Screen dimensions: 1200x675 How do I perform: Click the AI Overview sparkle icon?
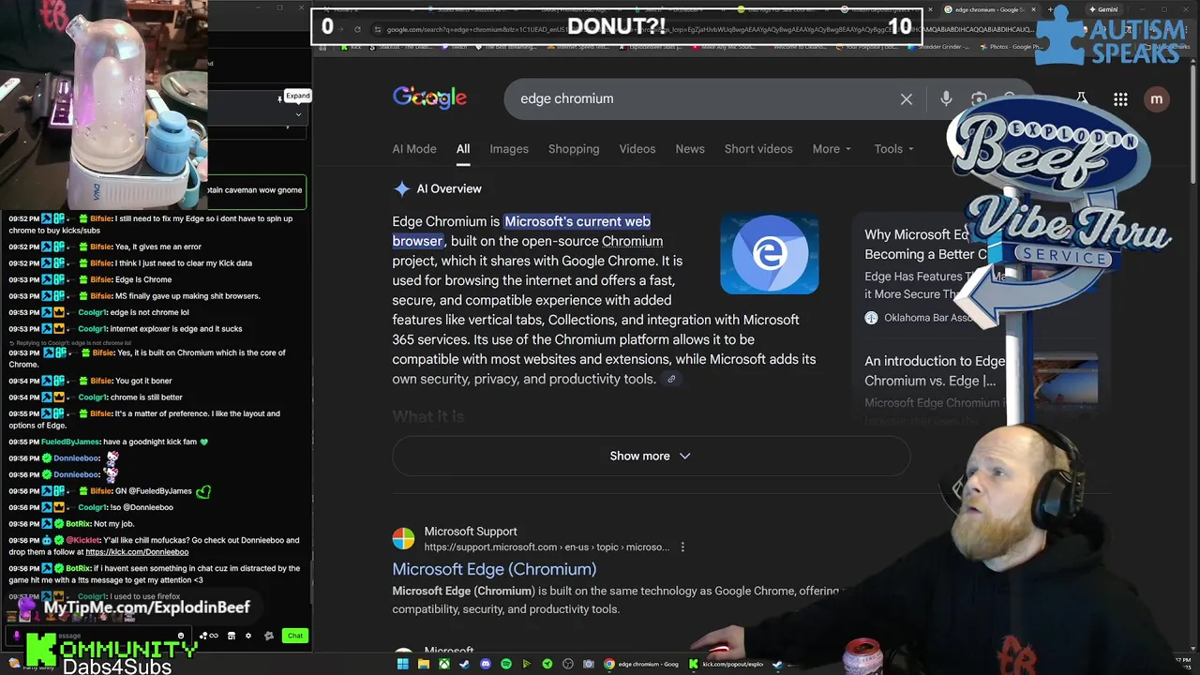point(401,188)
